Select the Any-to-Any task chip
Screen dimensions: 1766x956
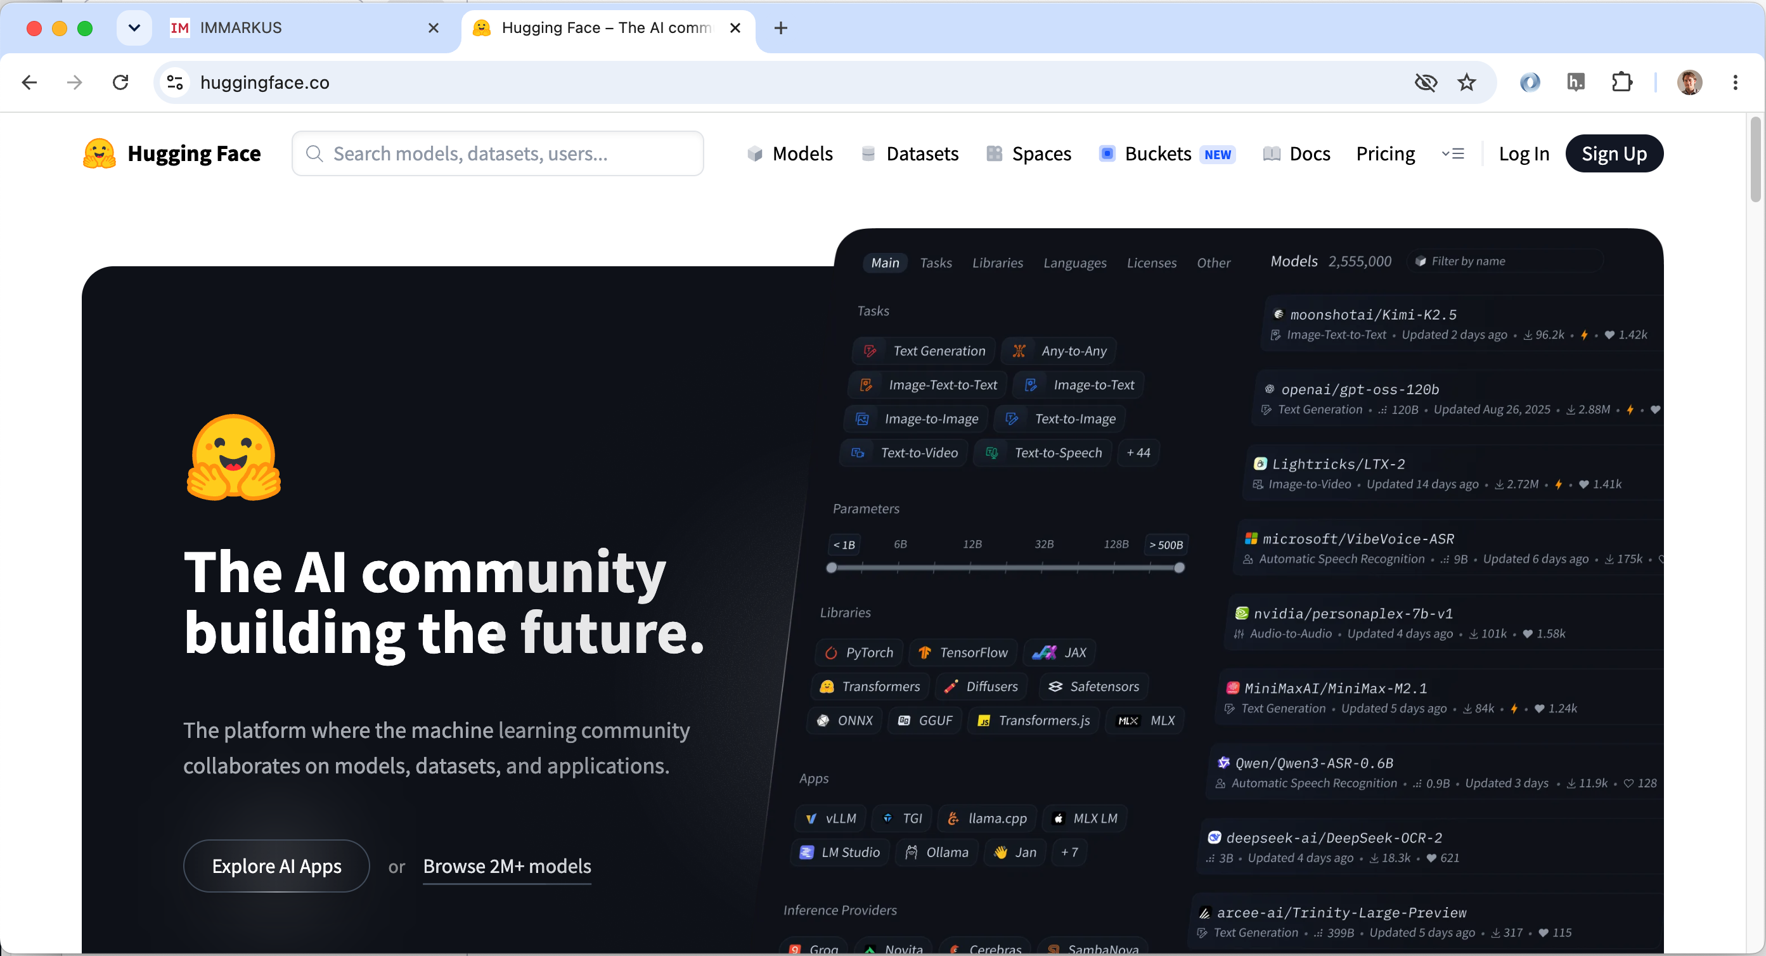[x=1059, y=351]
